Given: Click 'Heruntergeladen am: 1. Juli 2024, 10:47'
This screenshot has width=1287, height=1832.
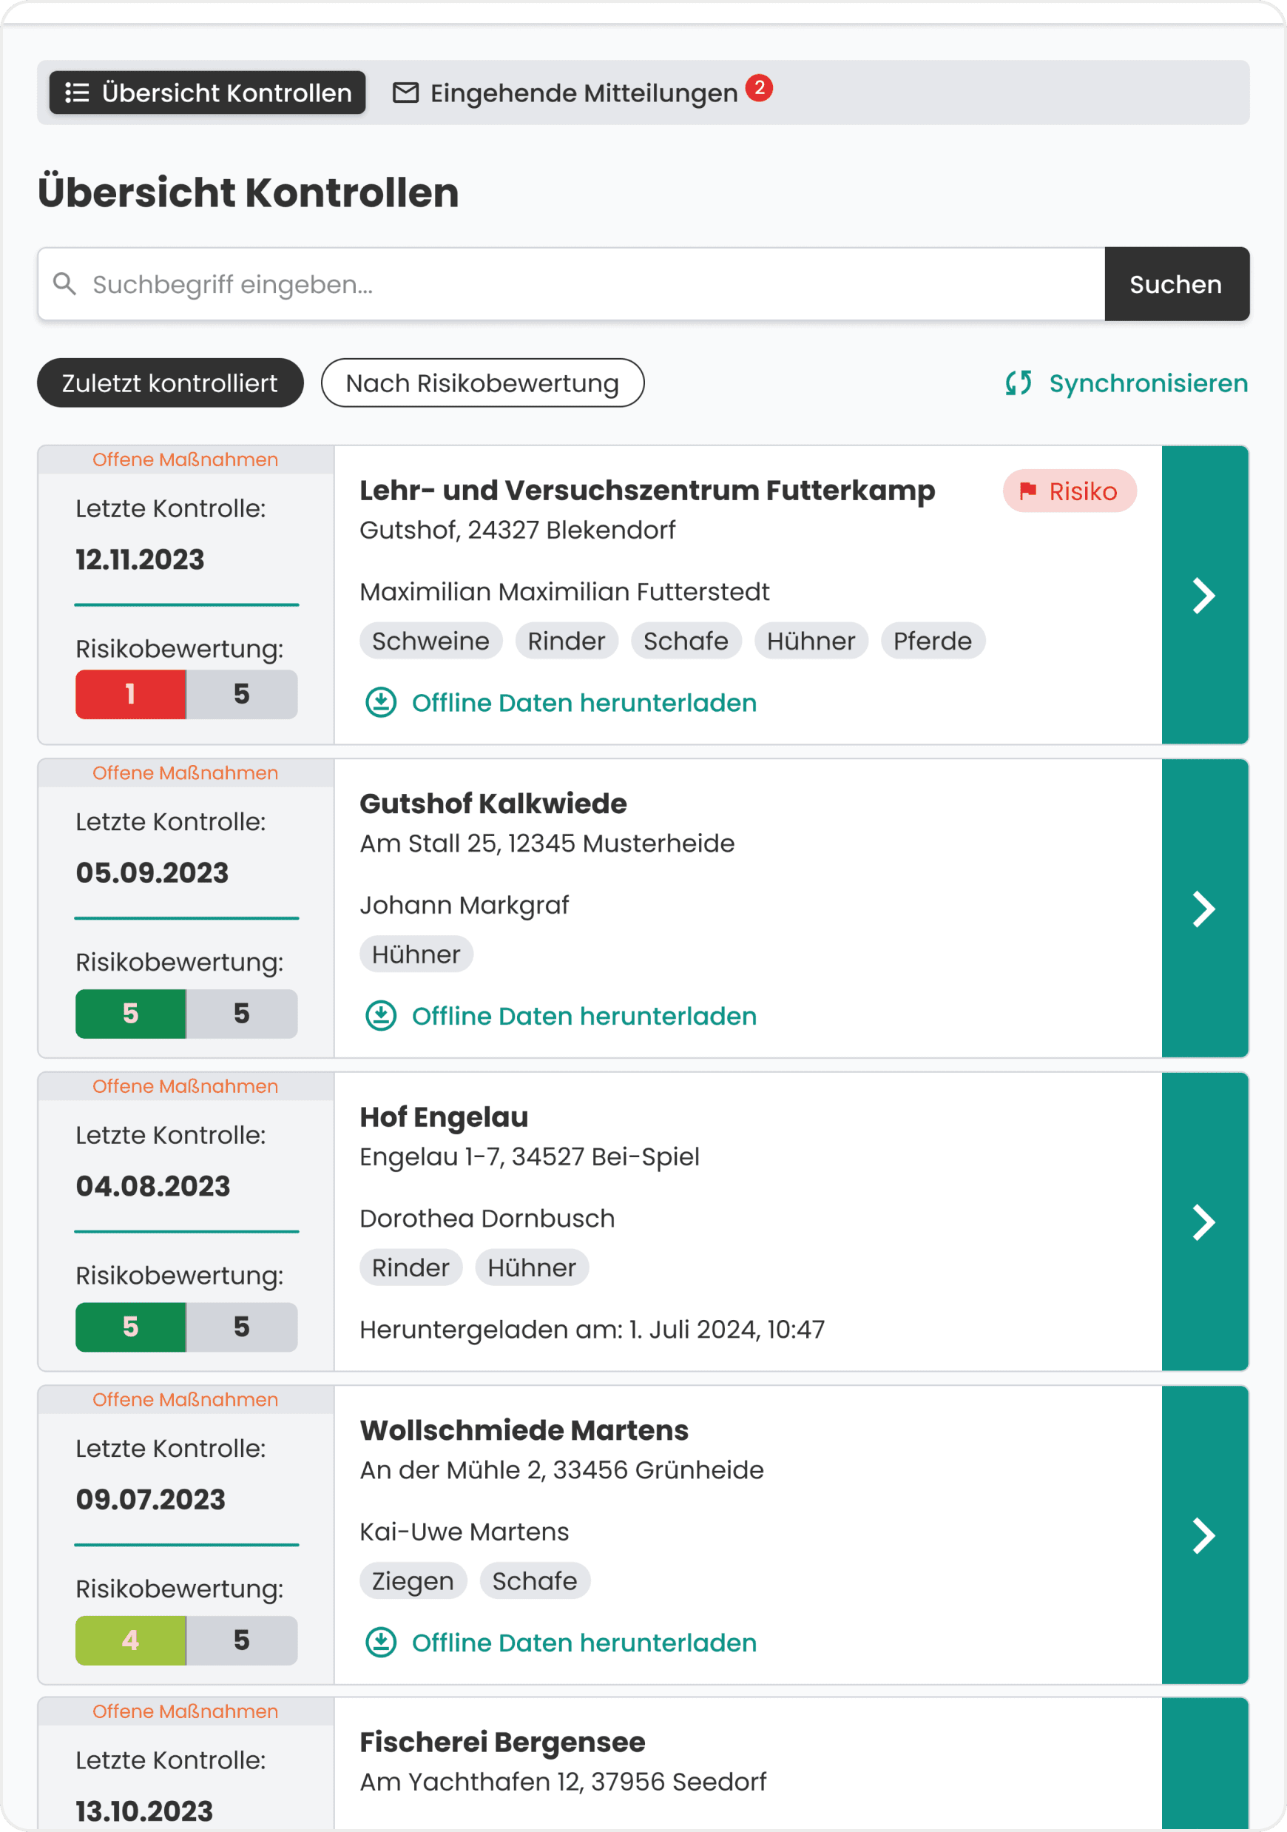Looking at the screenshot, I should coord(592,1330).
